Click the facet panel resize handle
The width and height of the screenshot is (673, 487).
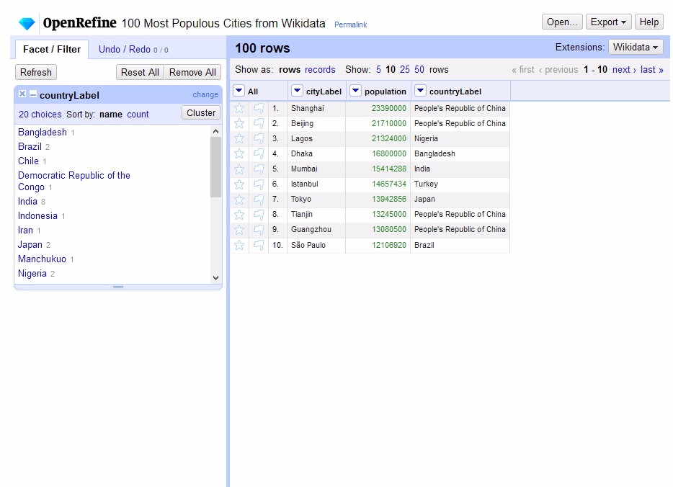118,287
